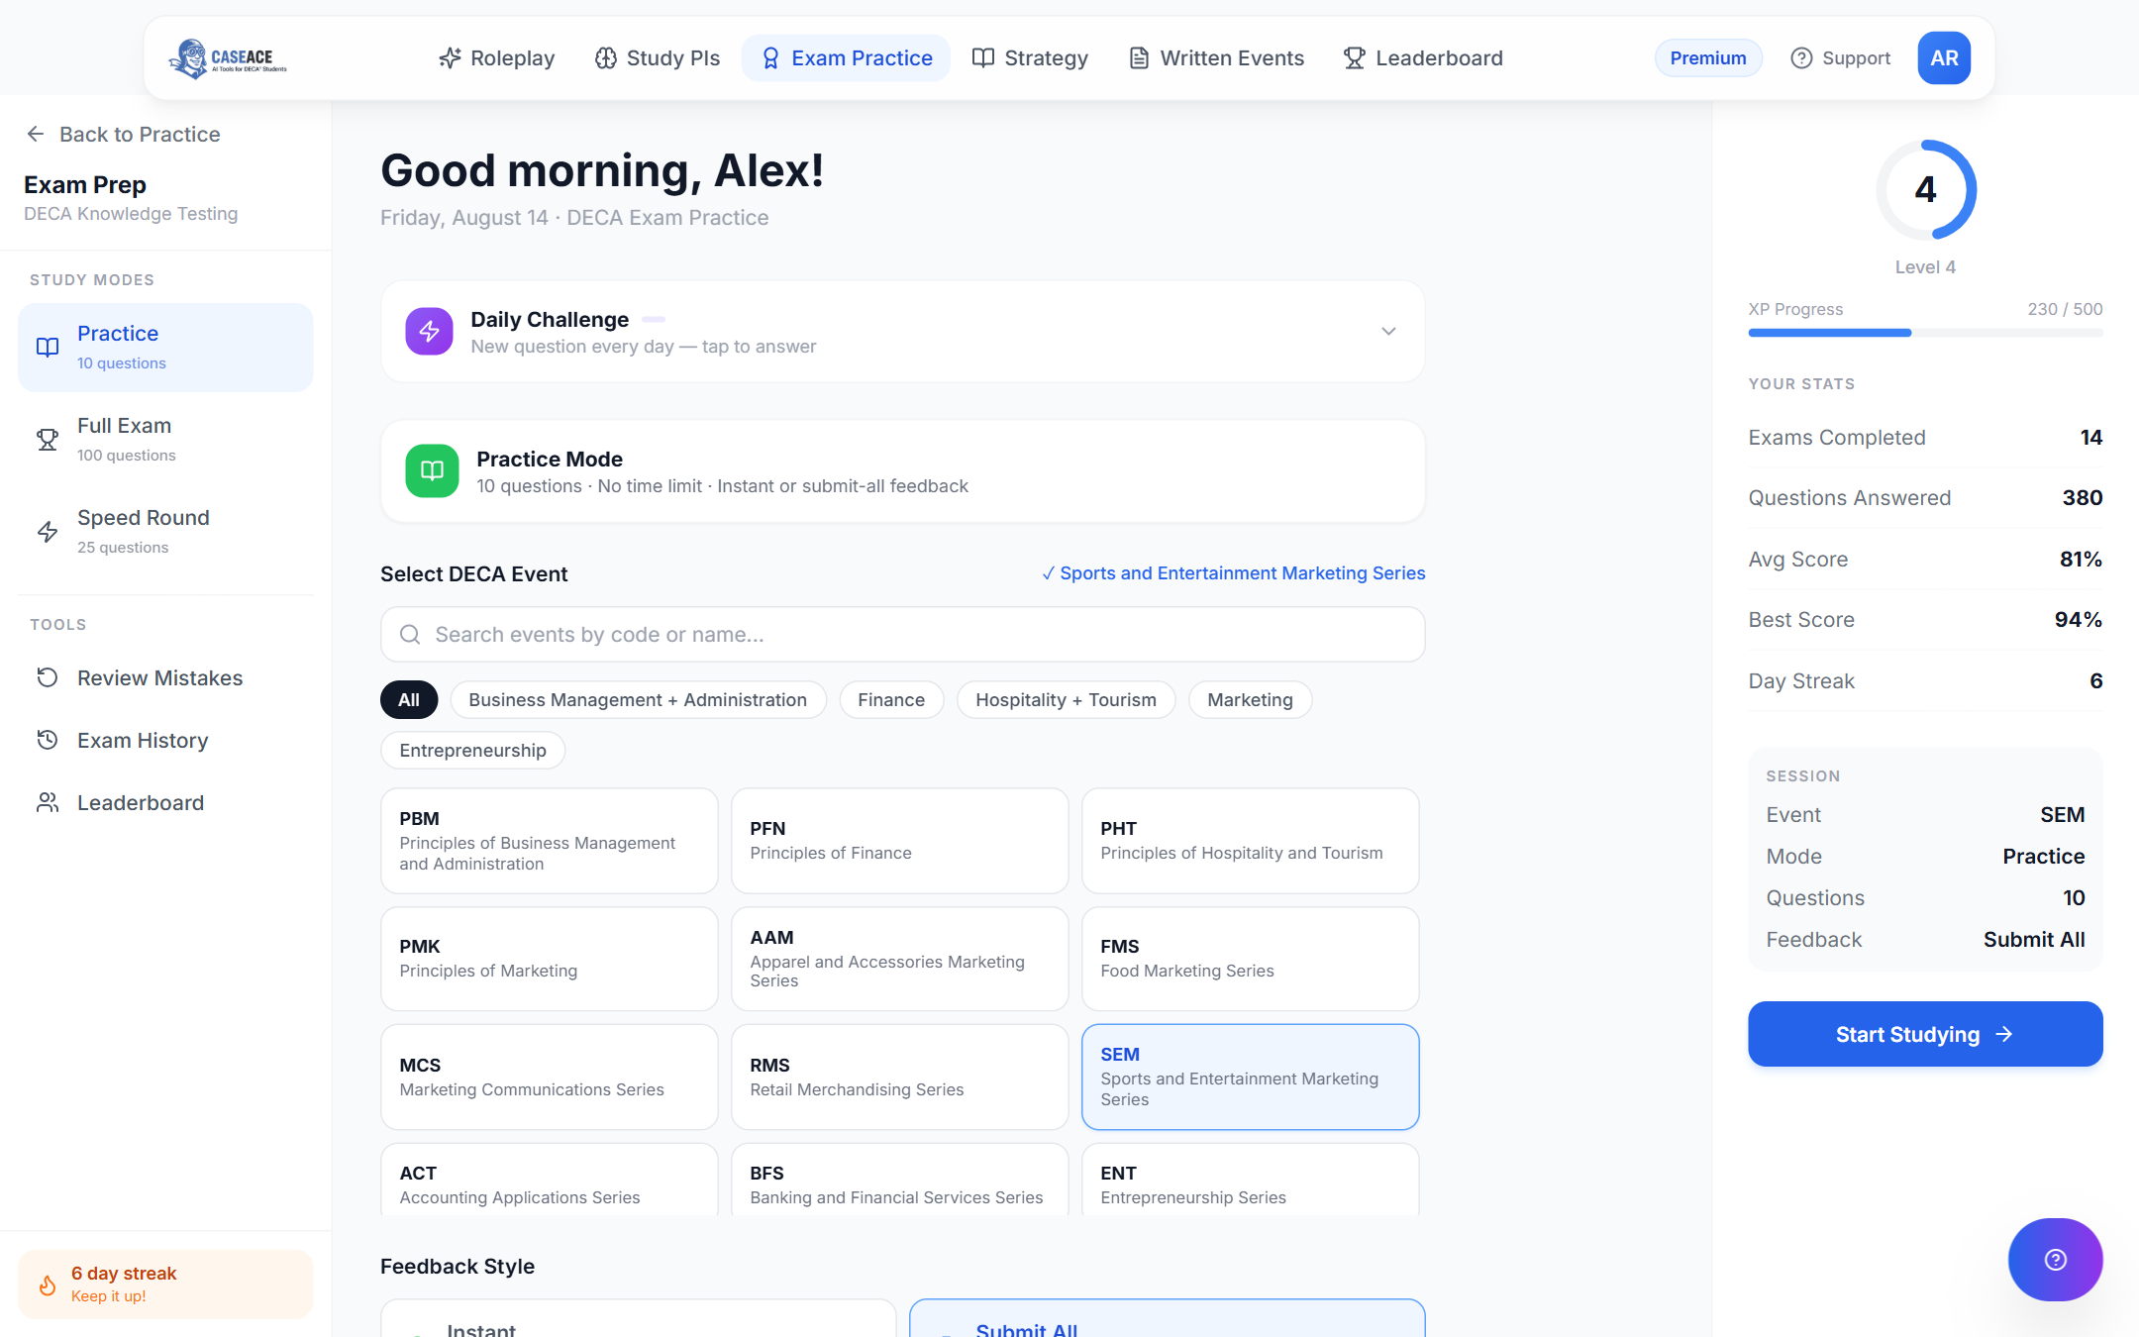Screen dimensions: 2139x1337
Task: Select the BFS Banking card
Action: coord(899,1180)
